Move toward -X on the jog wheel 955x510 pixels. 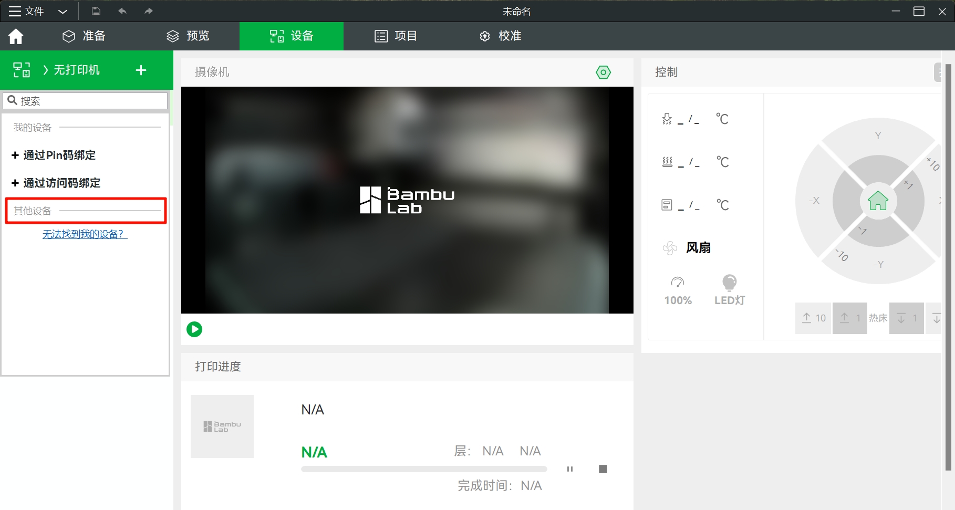(814, 201)
